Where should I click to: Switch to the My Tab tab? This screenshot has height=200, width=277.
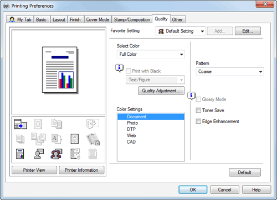[x=20, y=19]
